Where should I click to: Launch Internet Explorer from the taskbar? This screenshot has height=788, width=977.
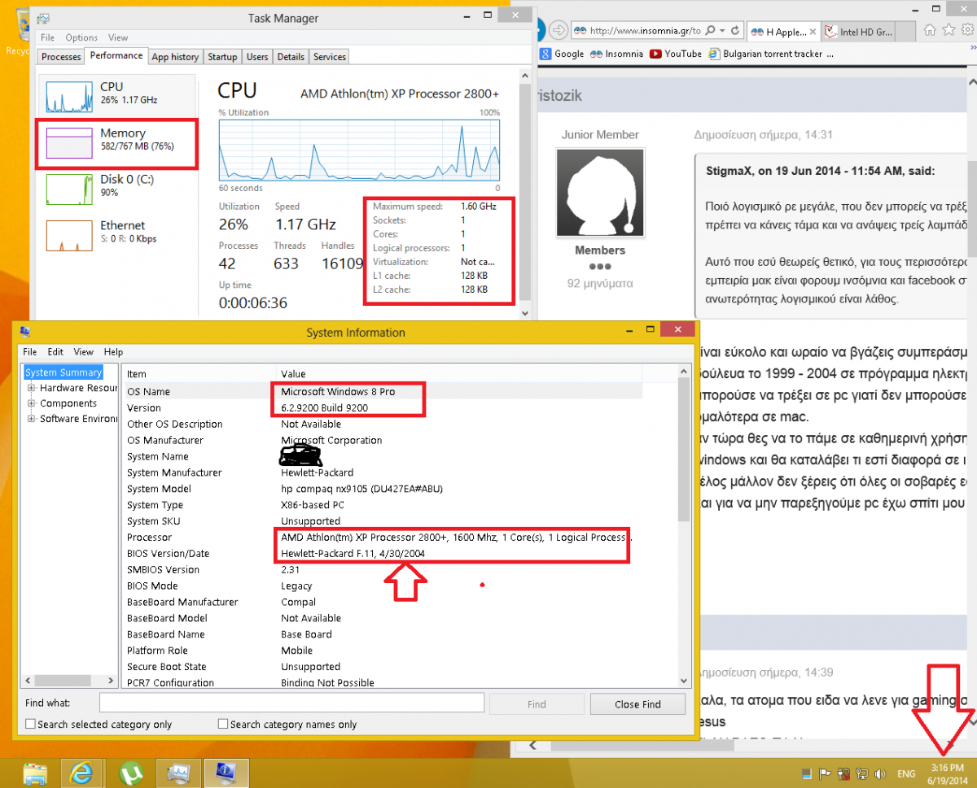point(81,772)
